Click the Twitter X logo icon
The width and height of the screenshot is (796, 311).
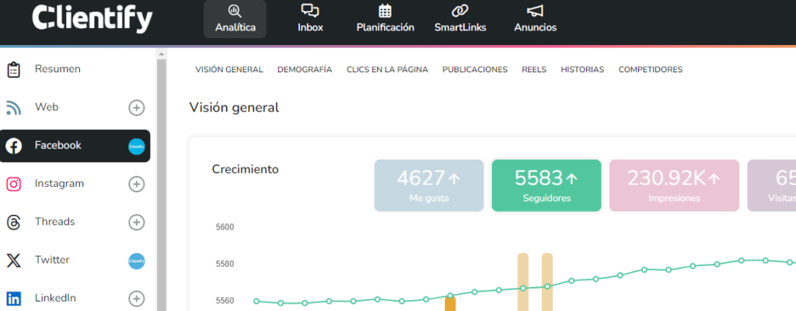click(x=14, y=261)
